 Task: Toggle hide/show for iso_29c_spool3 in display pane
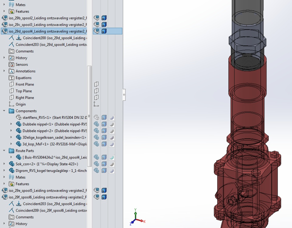(96, 25)
